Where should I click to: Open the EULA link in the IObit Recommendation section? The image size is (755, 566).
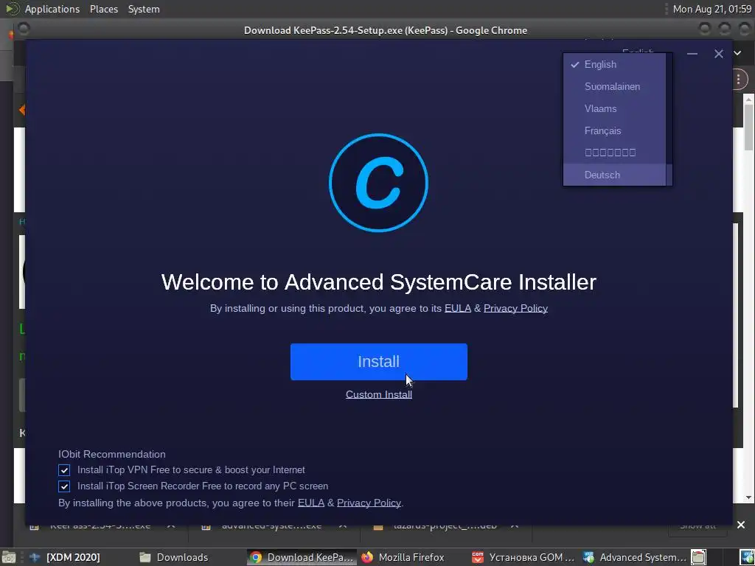click(311, 503)
